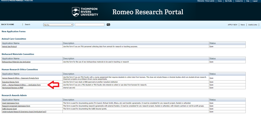Image resolution: width=261 pixels, height=115 pixels.
Task: Click the Thompson Rivers University logo
Action: click(x=85, y=12)
